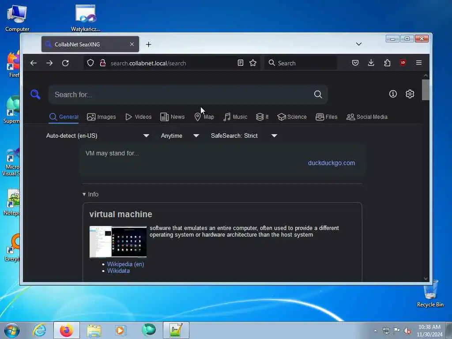Click the 'VM may stand for...' answer text
The height and width of the screenshot is (339, 452).
pos(112,153)
